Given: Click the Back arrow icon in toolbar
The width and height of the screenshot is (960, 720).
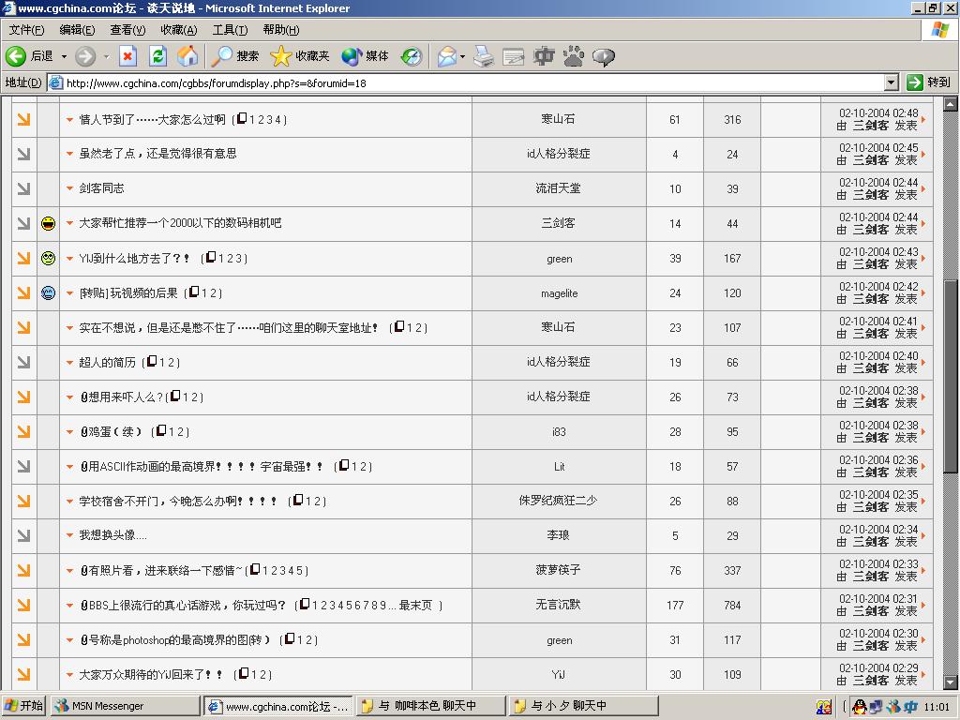Looking at the screenshot, I should click(16, 56).
